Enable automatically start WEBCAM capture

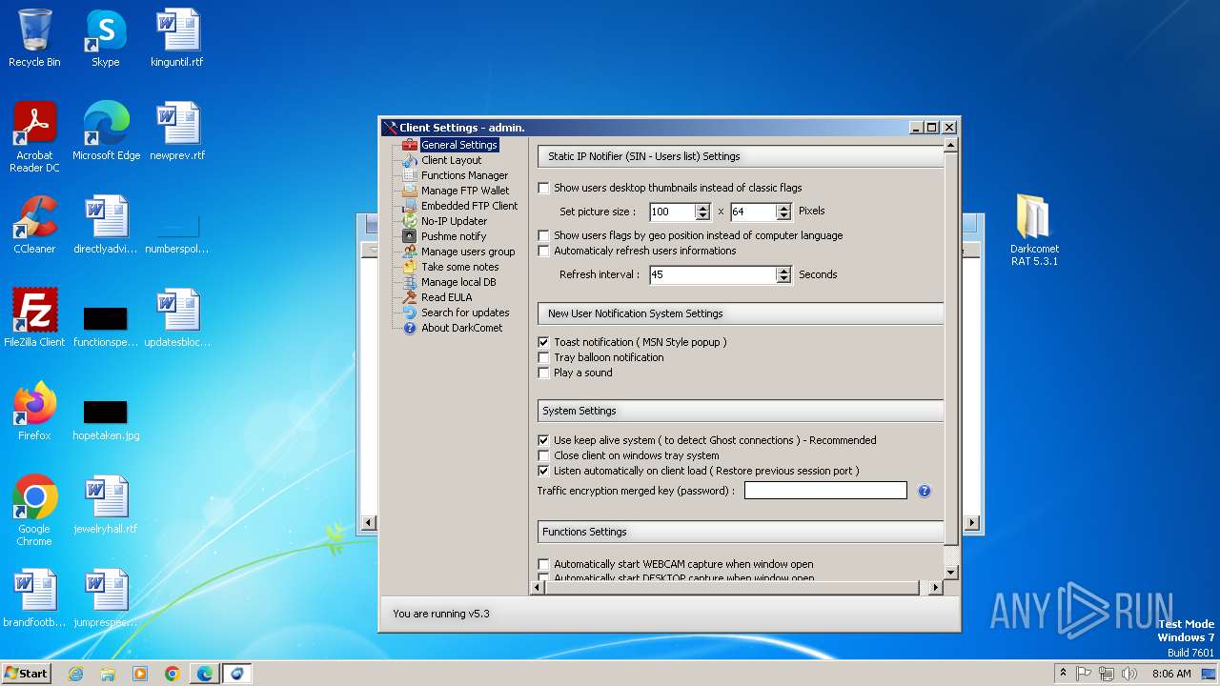pyautogui.click(x=543, y=564)
